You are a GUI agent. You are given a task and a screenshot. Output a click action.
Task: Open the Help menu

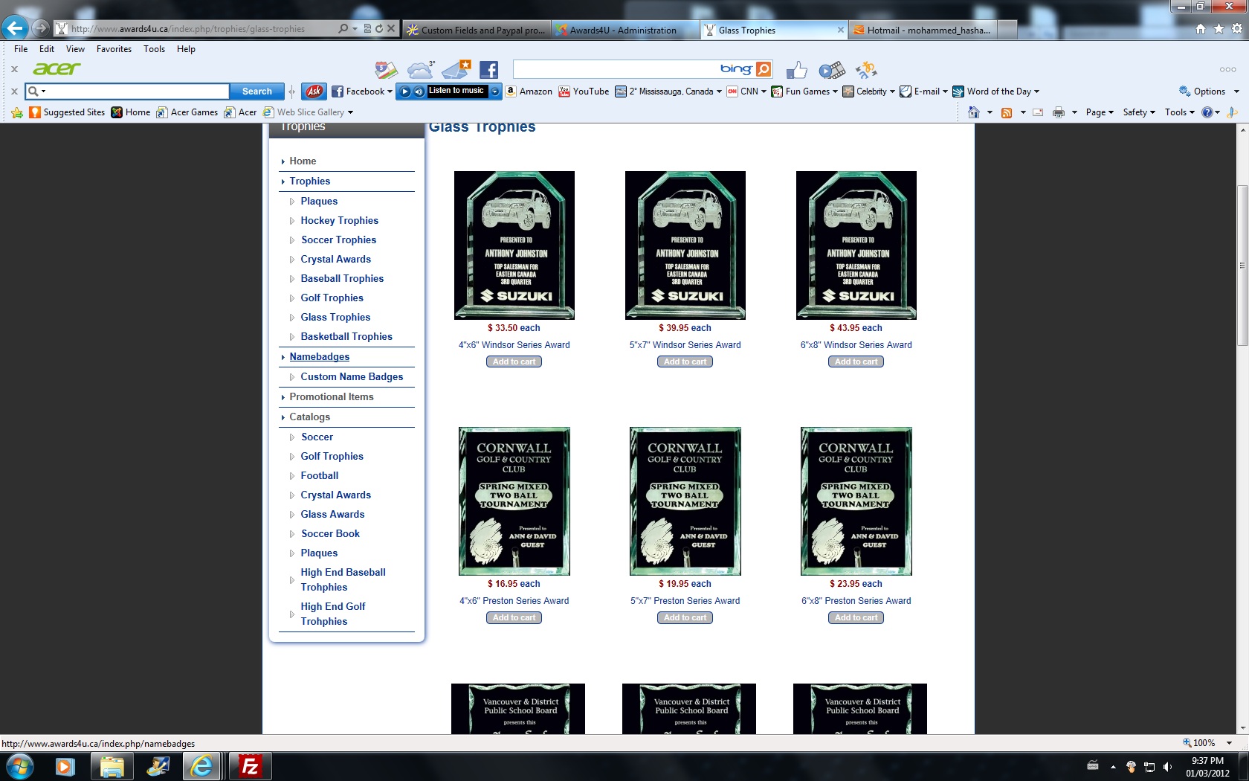pos(186,49)
